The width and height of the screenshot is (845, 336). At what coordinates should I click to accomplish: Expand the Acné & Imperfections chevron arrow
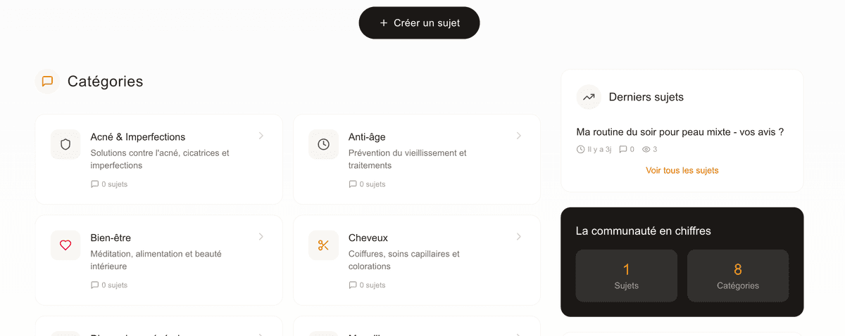click(261, 136)
